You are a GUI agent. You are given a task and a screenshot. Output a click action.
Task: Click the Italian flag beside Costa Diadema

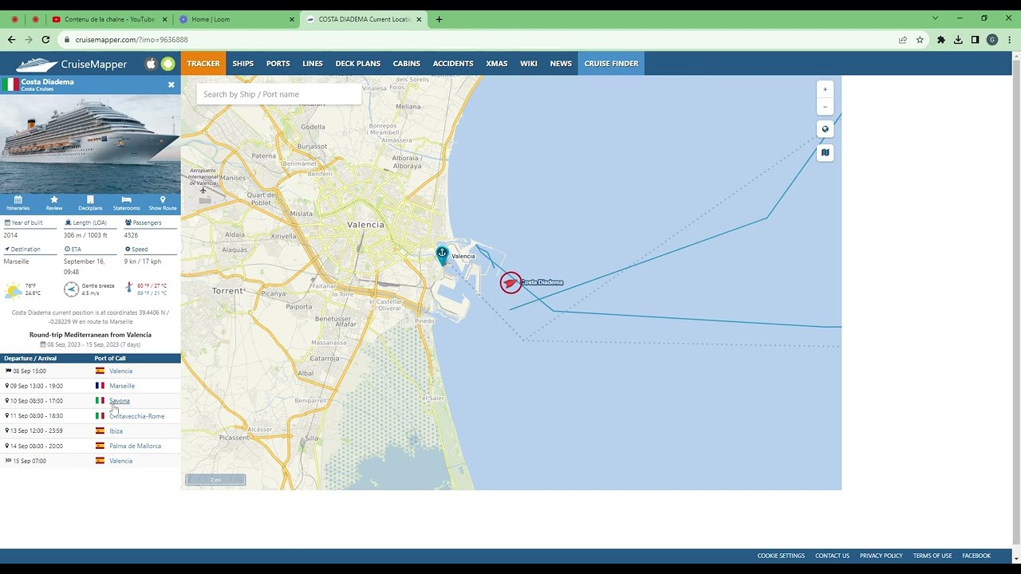10,85
